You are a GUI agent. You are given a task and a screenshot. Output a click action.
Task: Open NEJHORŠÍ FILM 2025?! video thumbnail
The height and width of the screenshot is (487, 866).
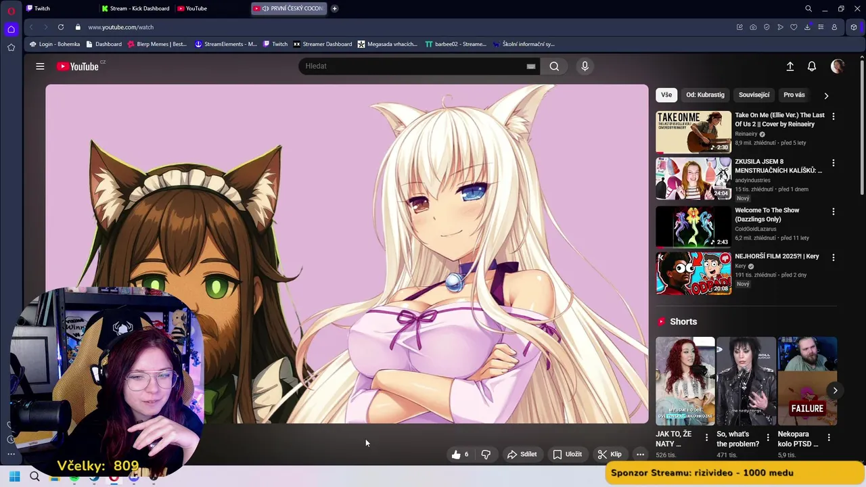pos(693,273)
